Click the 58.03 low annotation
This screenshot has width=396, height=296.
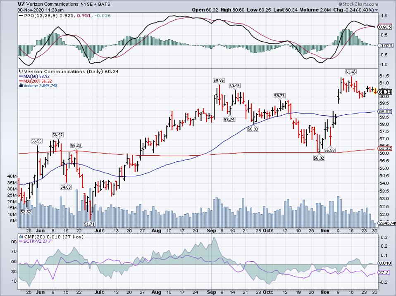253,129
